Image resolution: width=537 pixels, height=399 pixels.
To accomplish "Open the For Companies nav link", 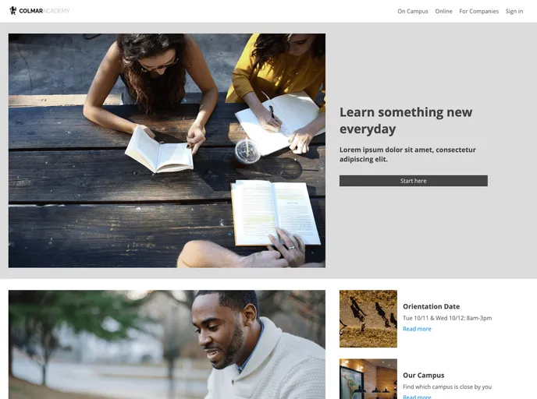I will [478, 11].
